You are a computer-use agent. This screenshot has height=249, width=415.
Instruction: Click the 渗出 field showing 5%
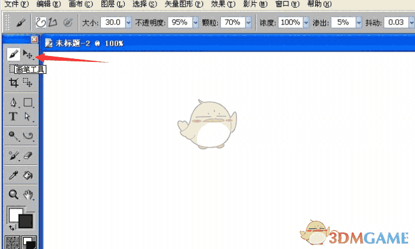coord(343,23)
